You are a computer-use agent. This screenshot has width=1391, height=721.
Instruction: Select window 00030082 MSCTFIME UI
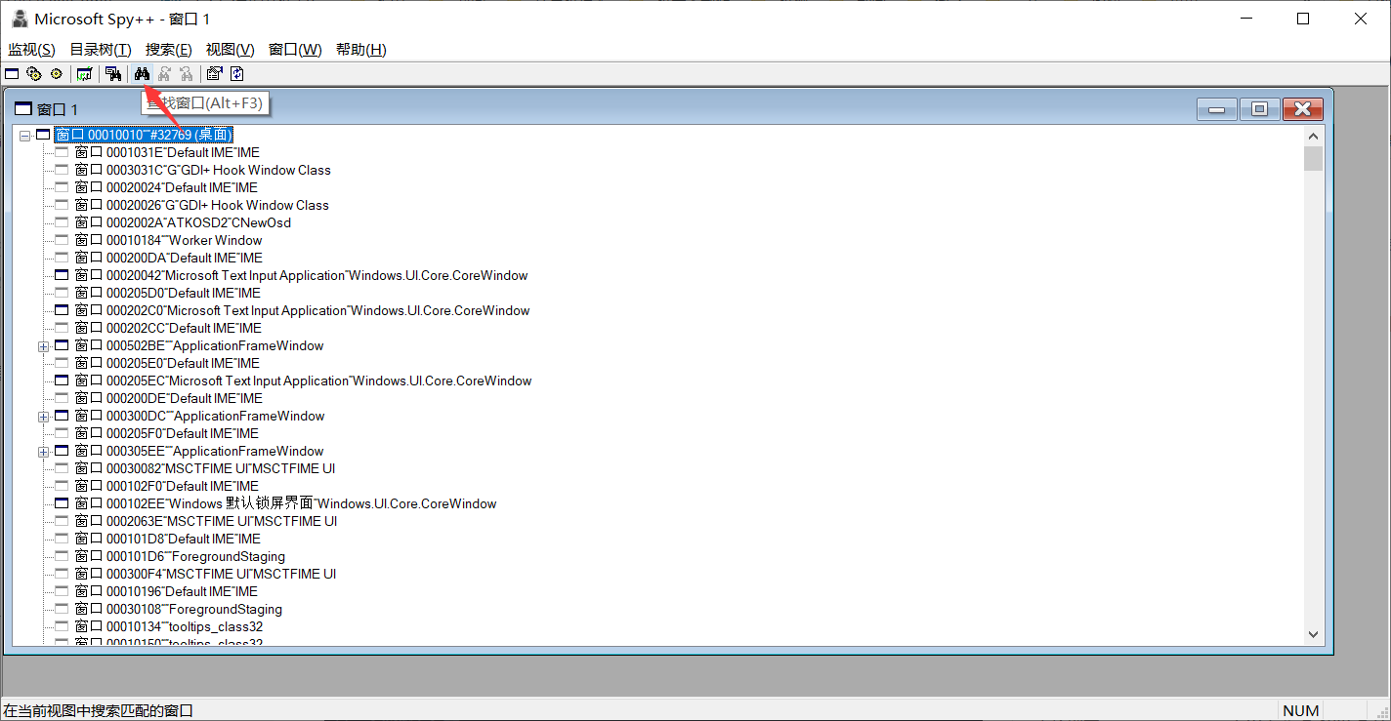205,468
